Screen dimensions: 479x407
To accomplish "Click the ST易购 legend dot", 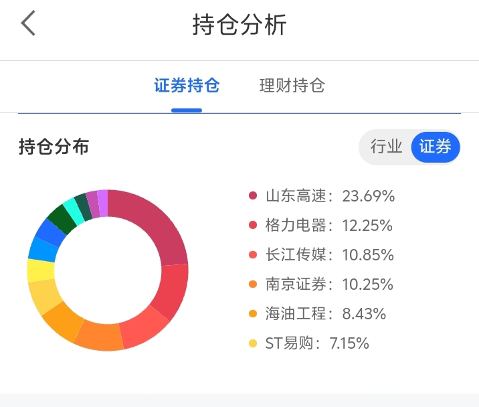I will coord(253,344).
